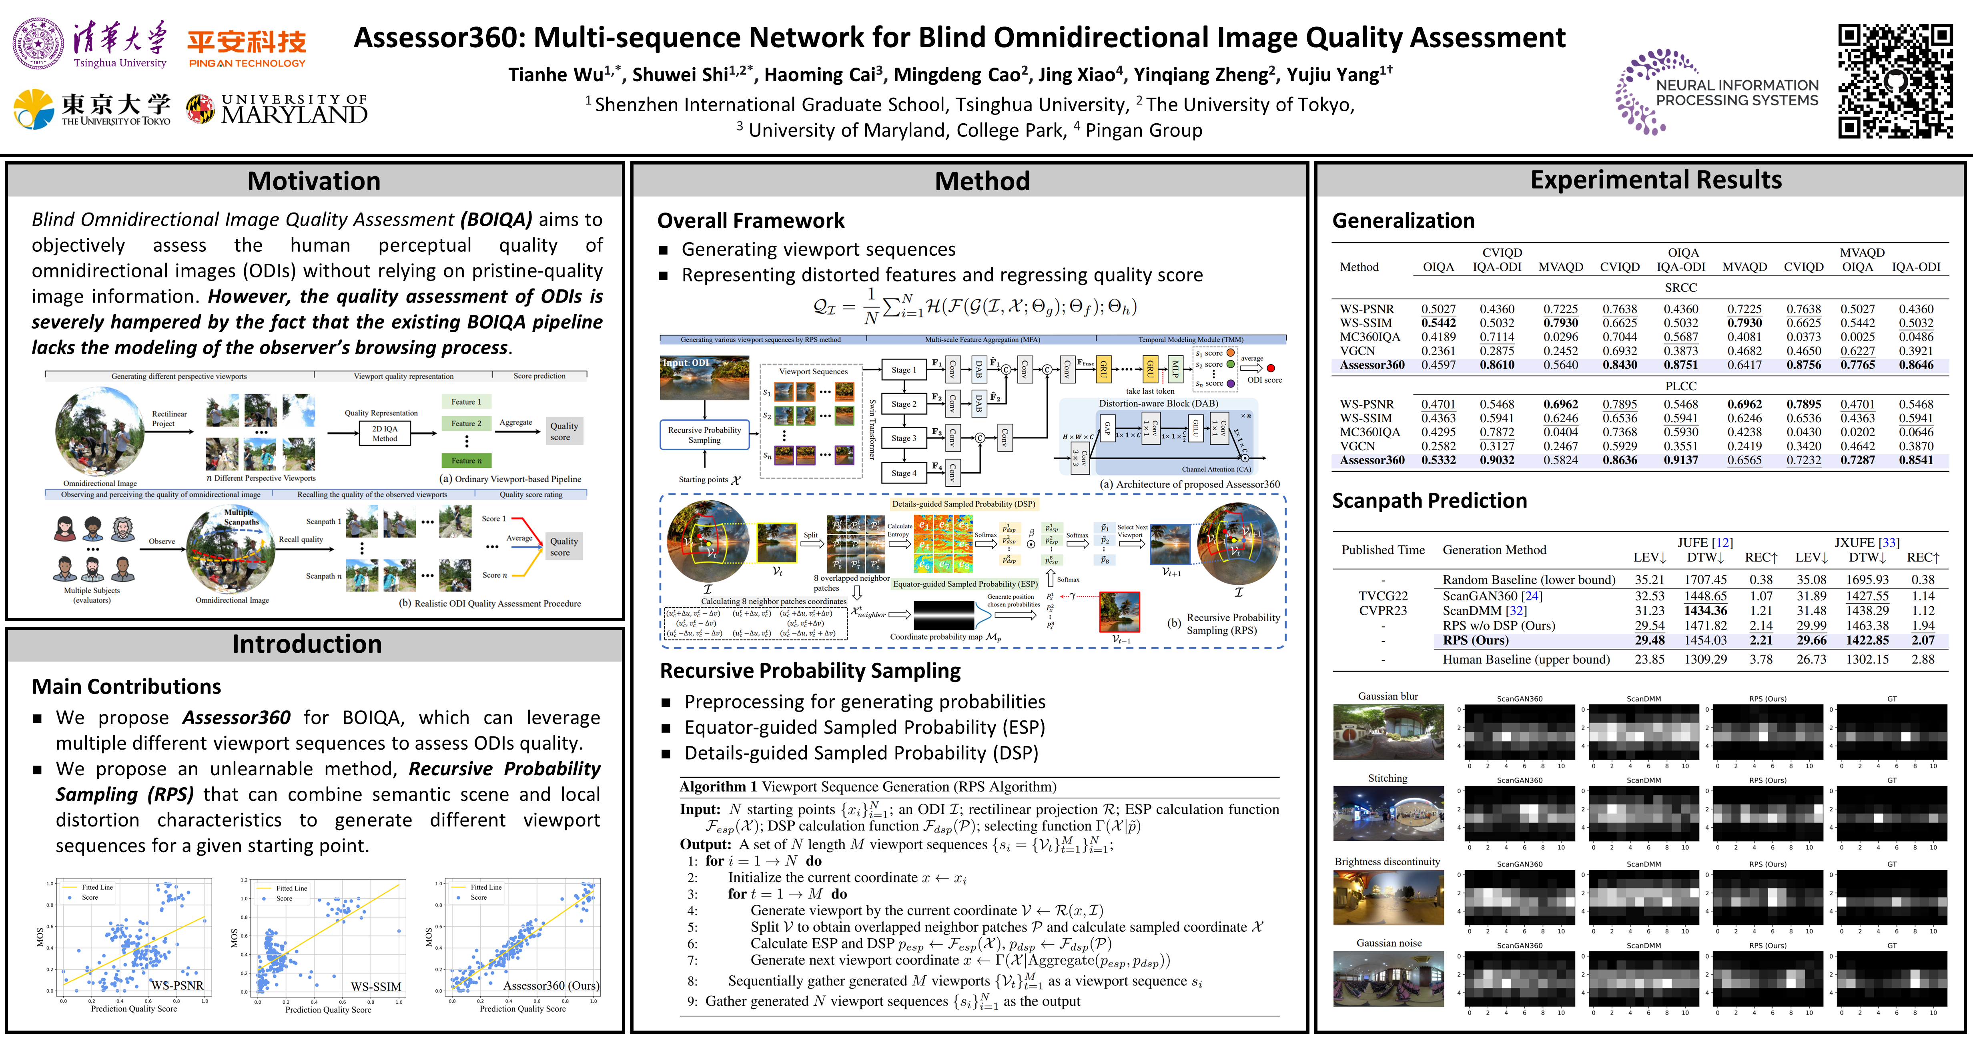Click the Gaussian blur sample image
This screenshot has width=1973, height=1043.
tap(1388, 732)
